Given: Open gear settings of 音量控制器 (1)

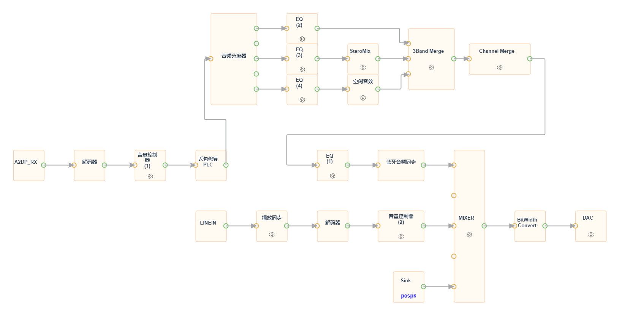Looking at the screenshot, I should coord(150,176).
